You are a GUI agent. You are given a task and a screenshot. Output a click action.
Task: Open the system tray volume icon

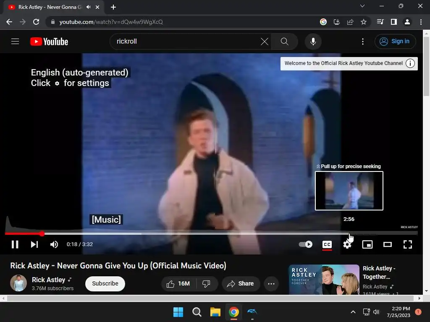pyautogui.click(x=376, y=312)
